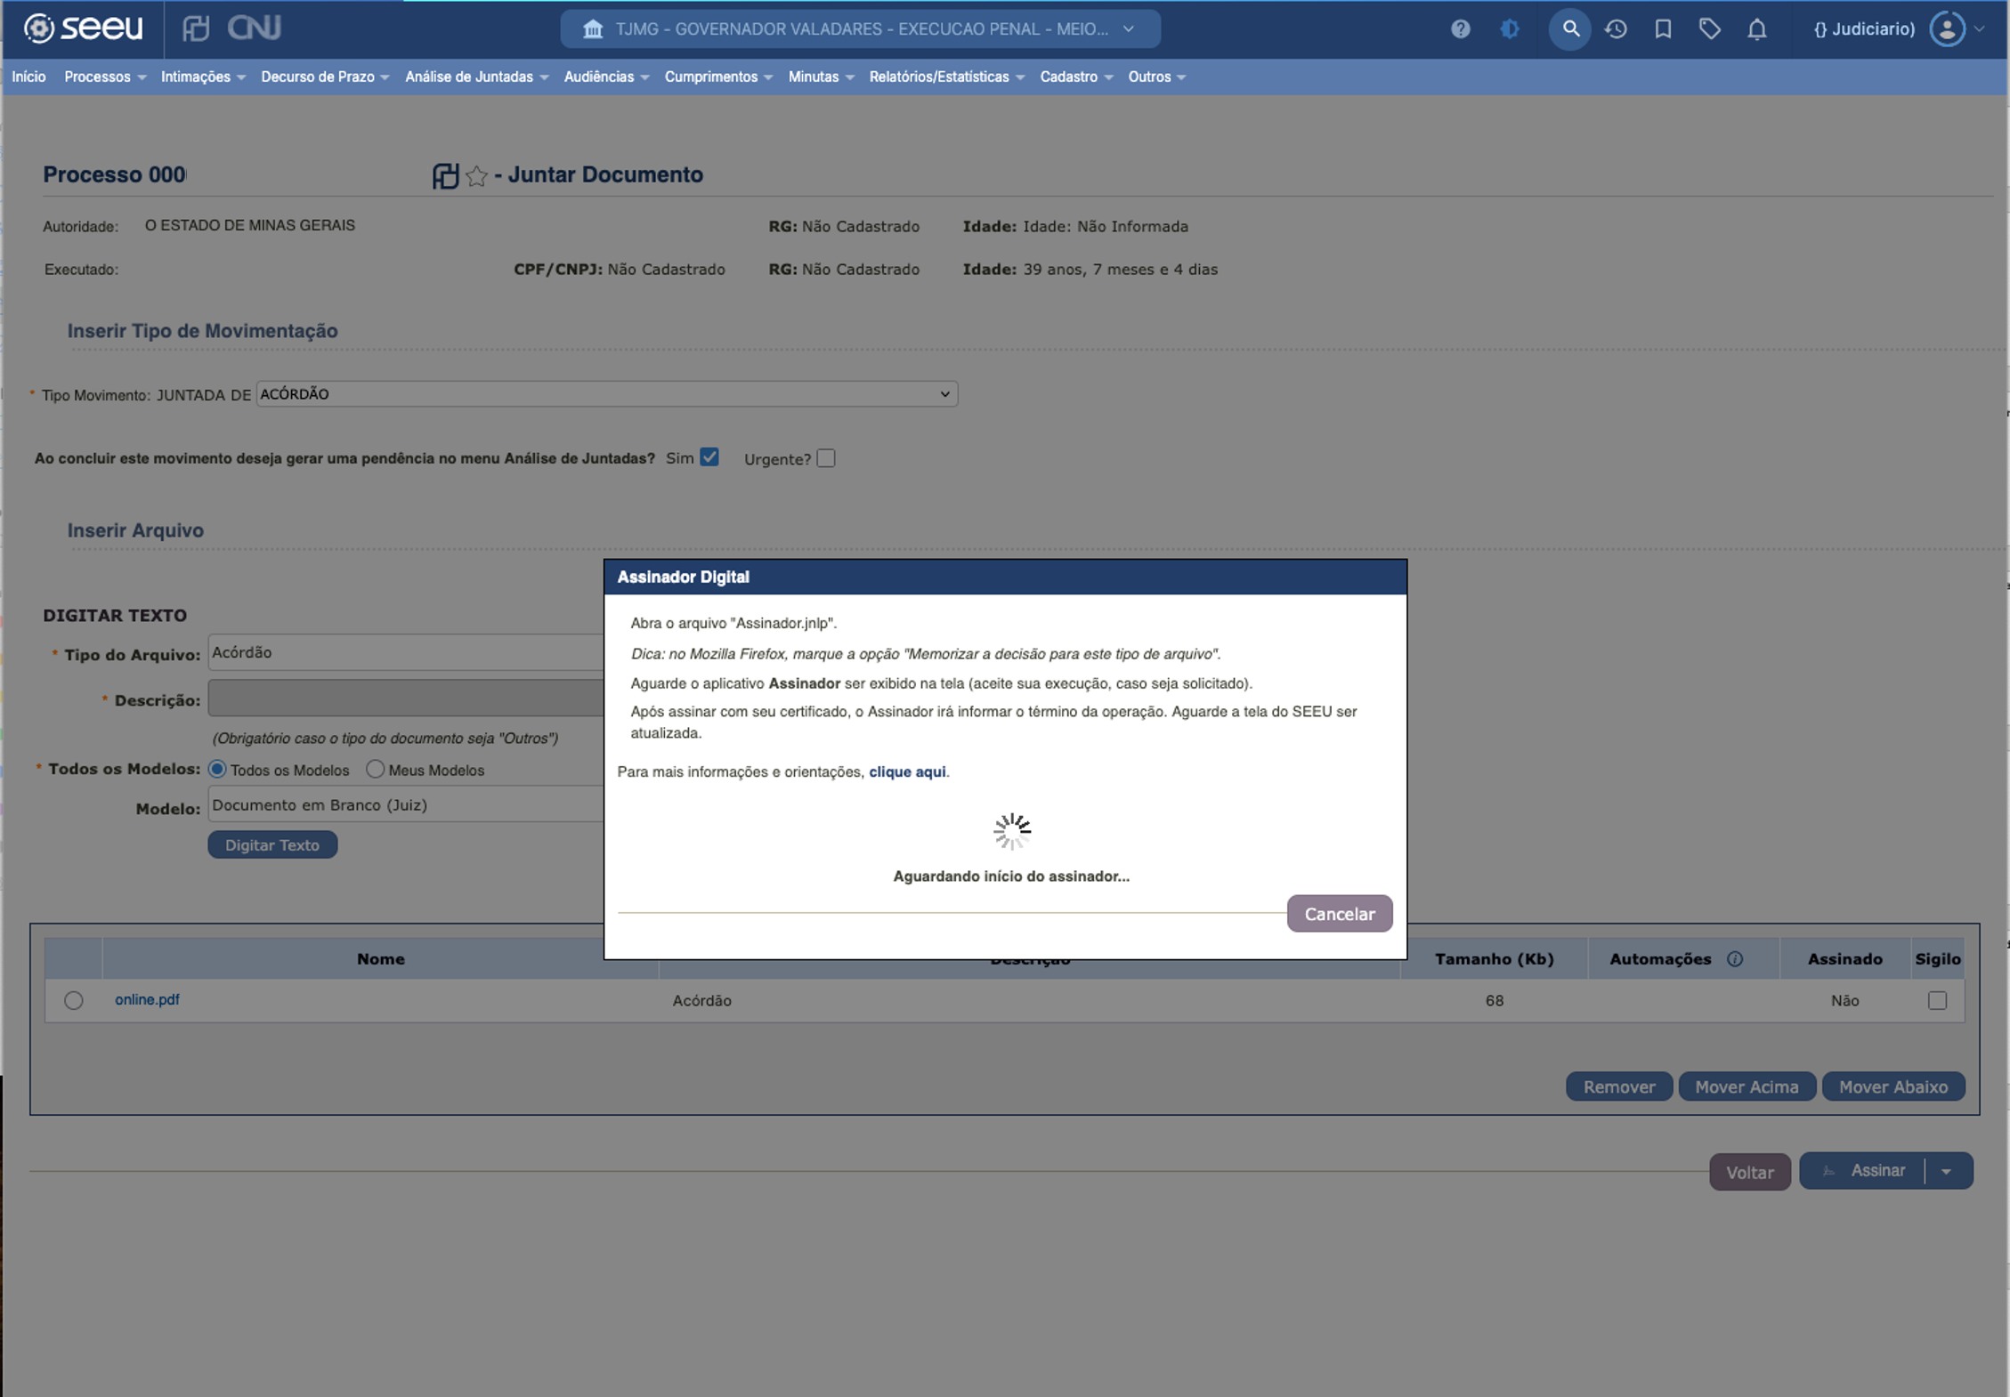
Task: Open the SEEU search tool
Action: 1570,28
